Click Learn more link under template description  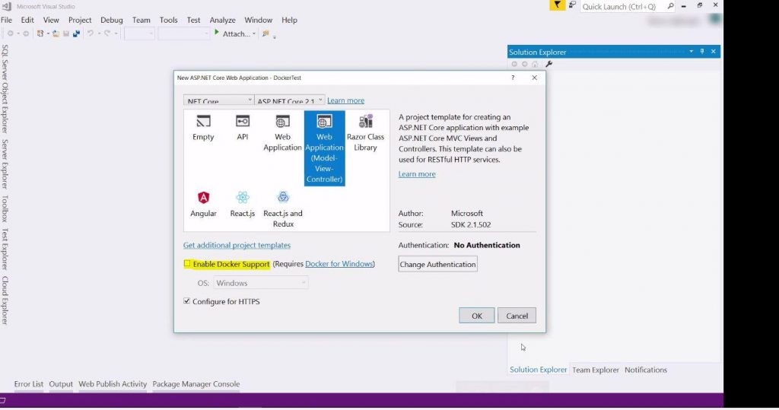click(417, 174)
